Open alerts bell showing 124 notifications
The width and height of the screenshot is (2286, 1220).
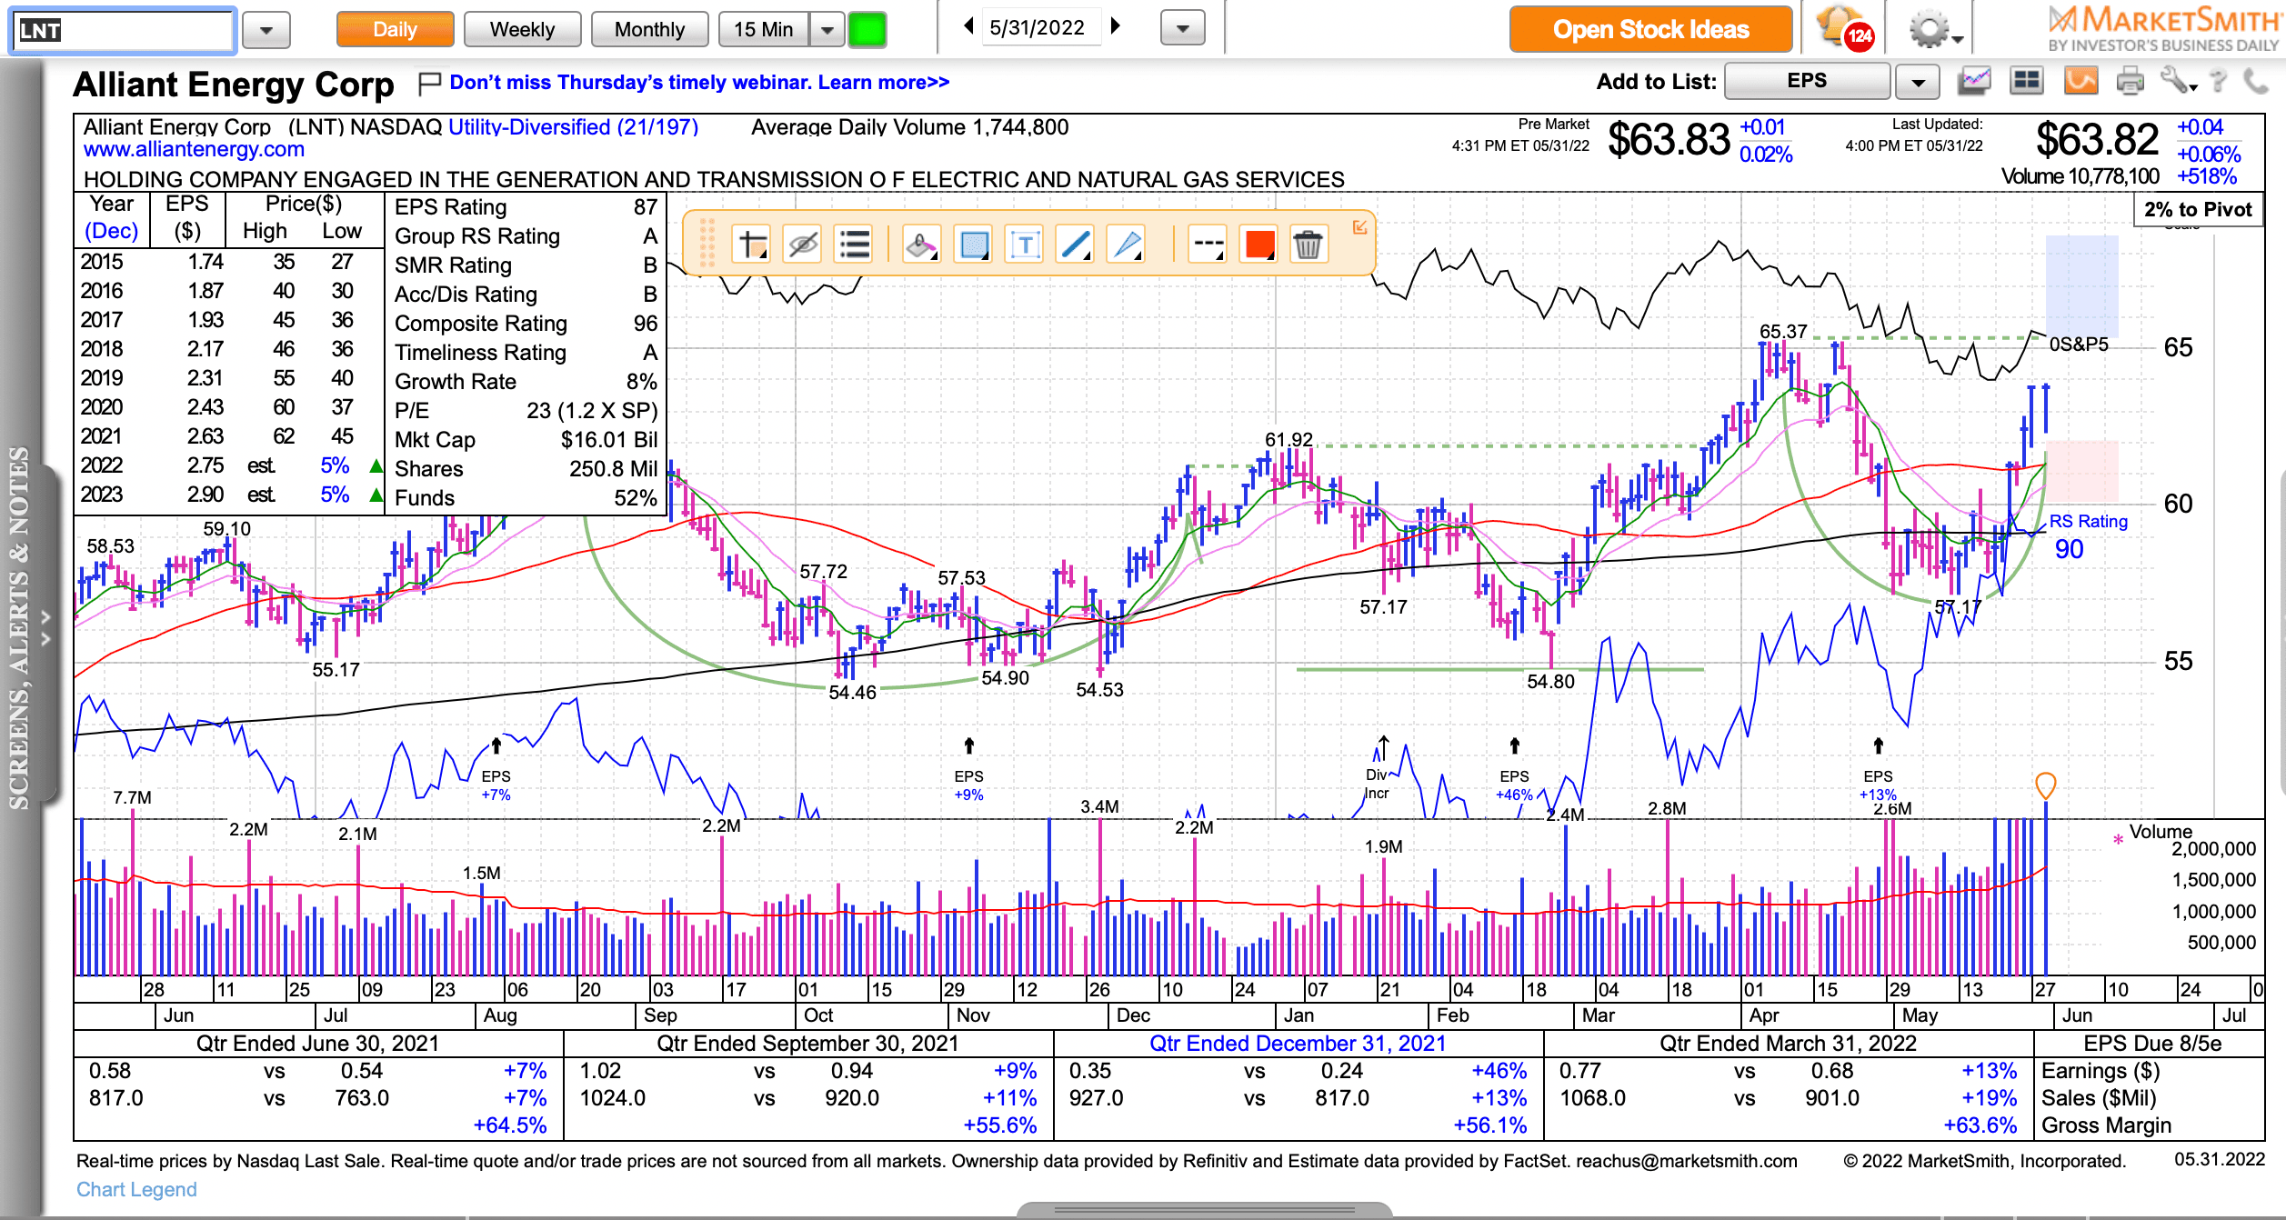1845,28
